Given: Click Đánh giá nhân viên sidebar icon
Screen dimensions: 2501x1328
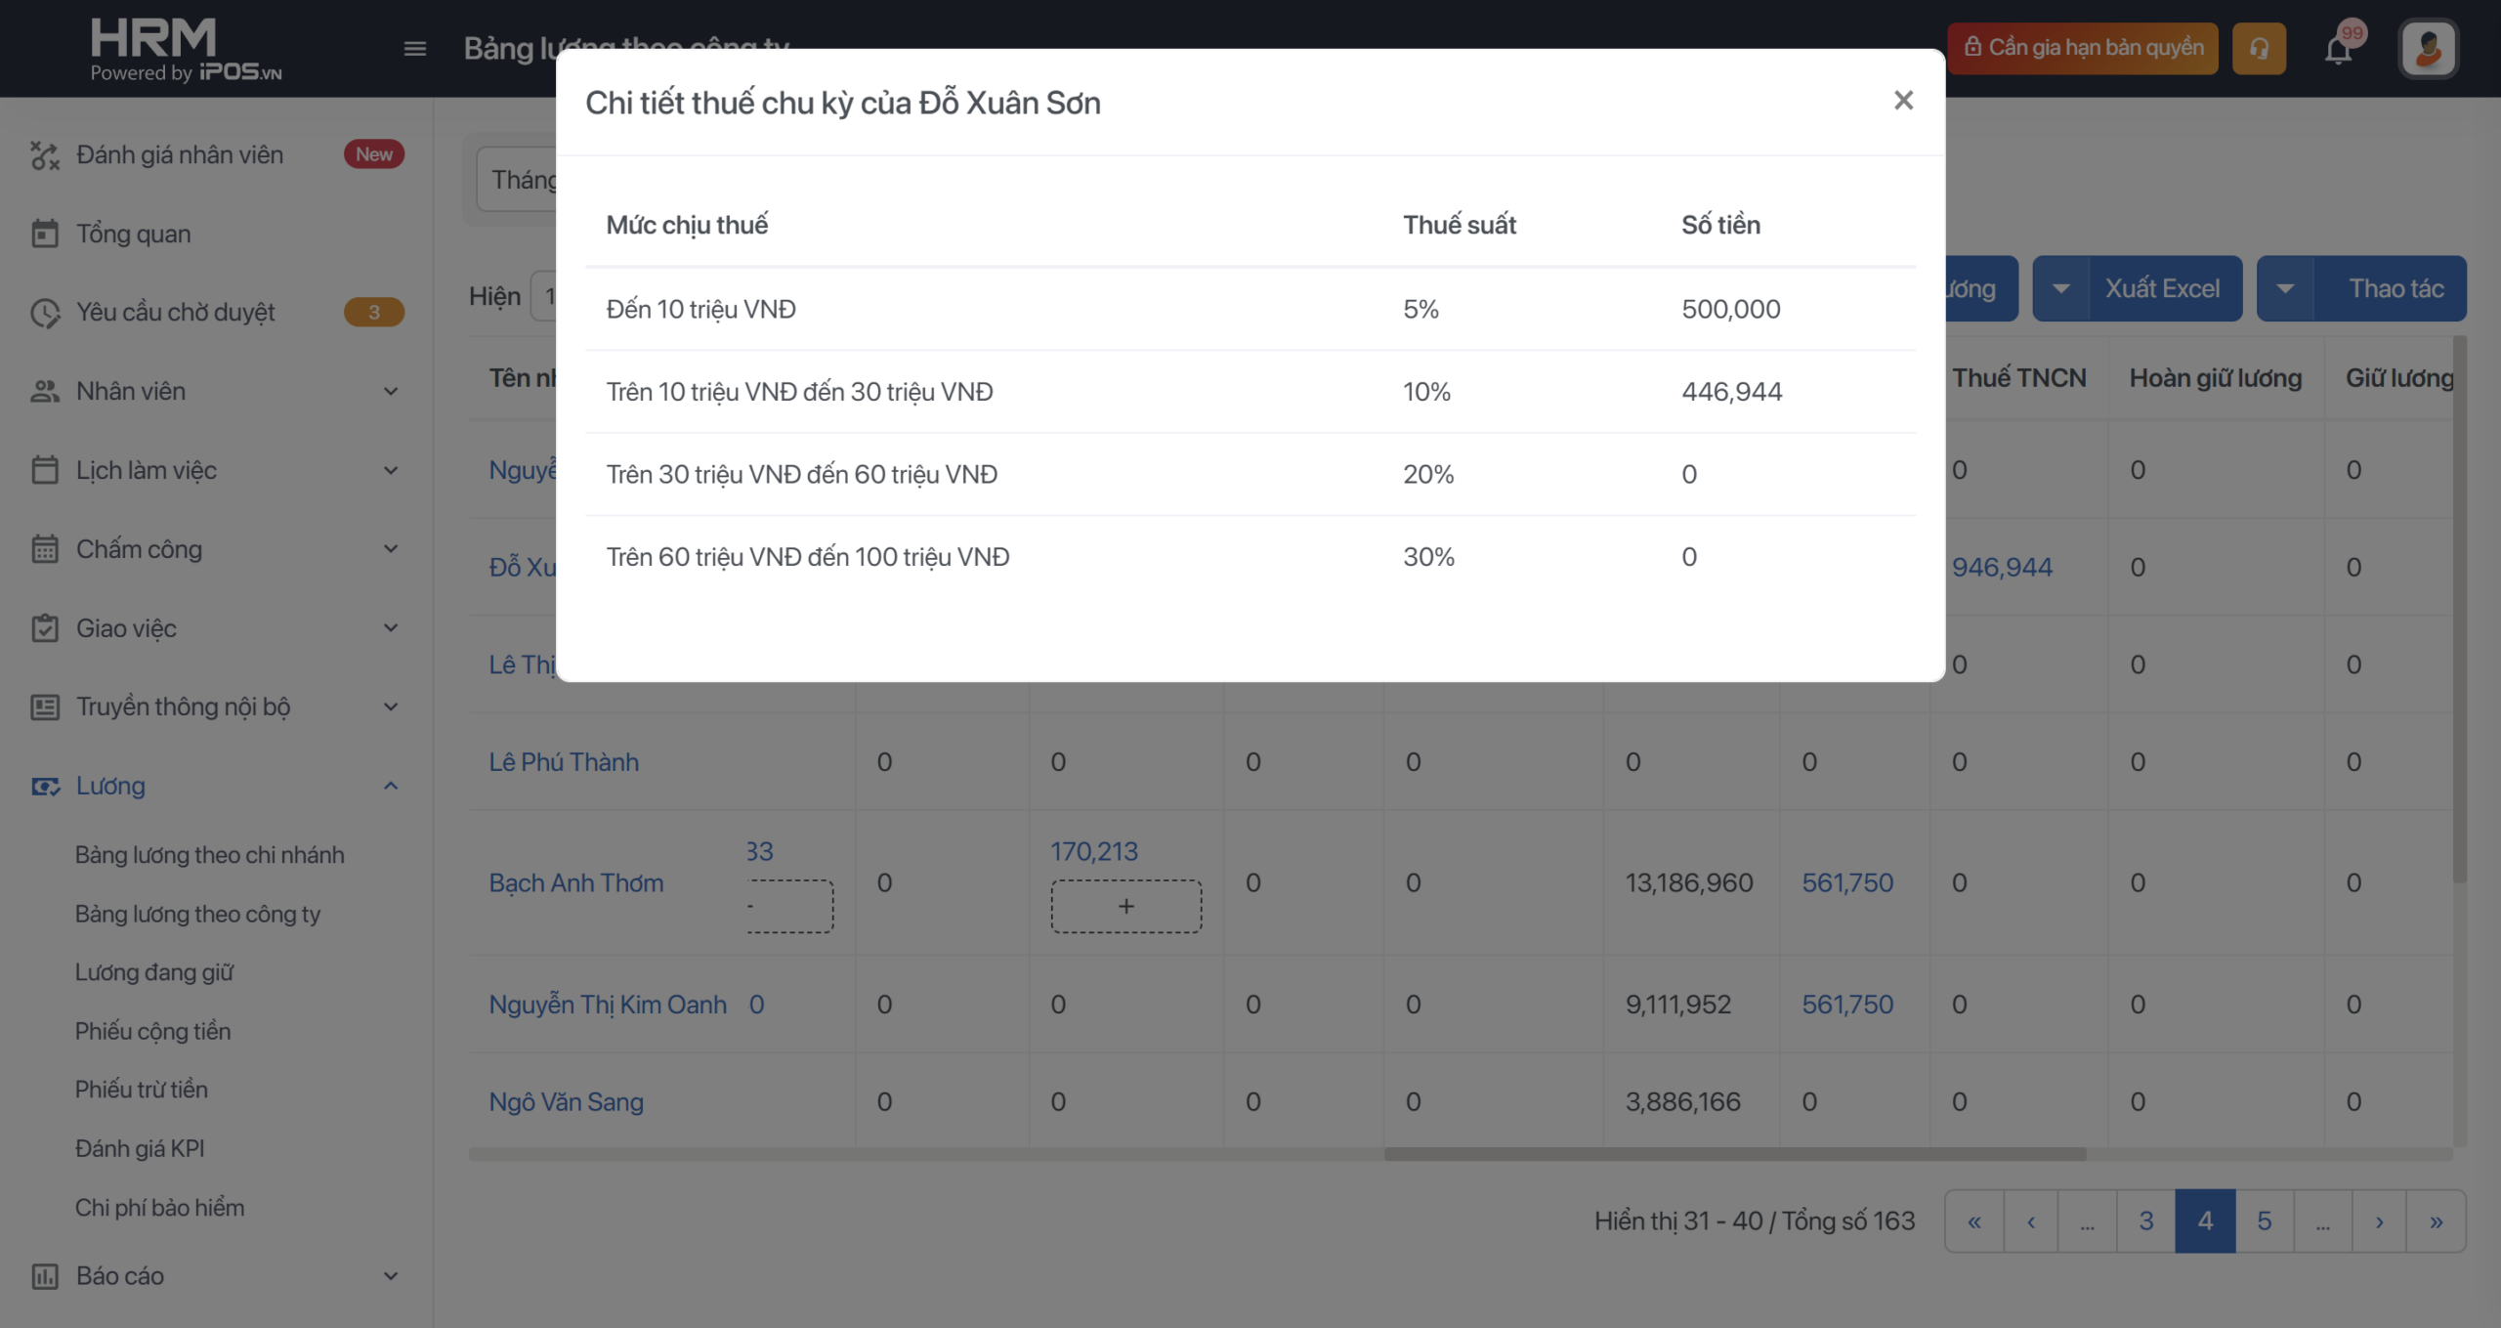Looking at the screenshot, I should pyautogui.click(x=45, y=154).
